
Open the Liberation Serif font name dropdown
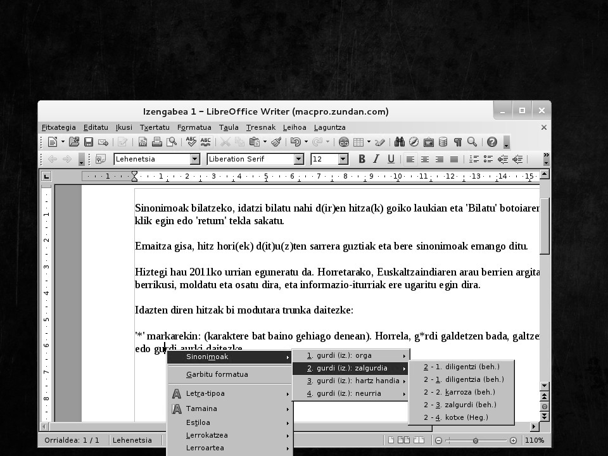point(298,160)
